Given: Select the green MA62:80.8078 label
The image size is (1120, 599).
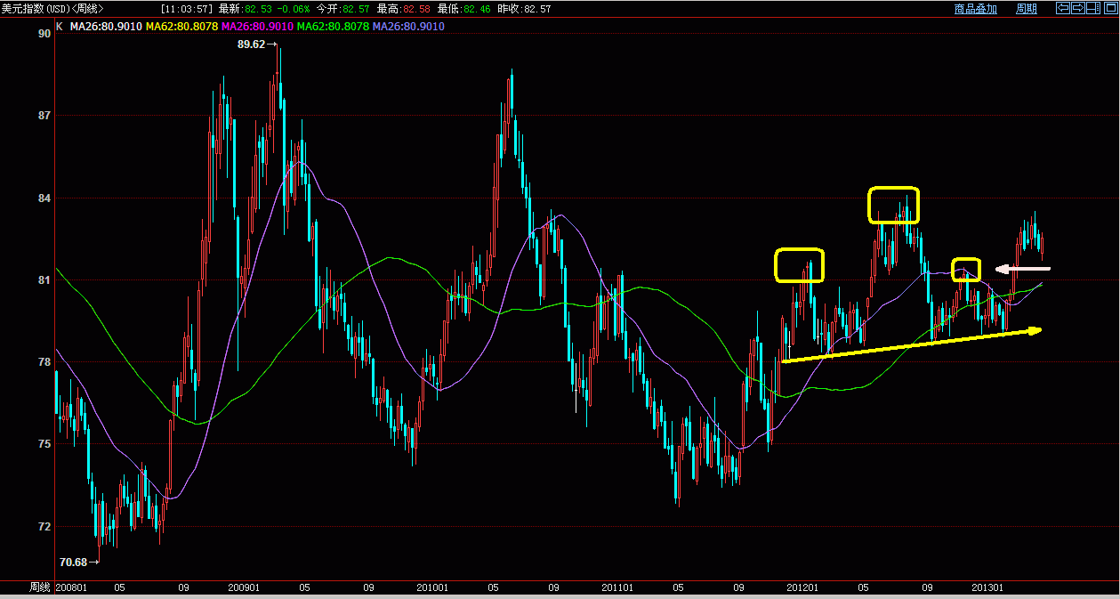Looking at the screenshot, I should click(x=333, y=27).
